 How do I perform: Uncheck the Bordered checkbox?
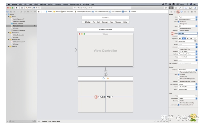179,22
